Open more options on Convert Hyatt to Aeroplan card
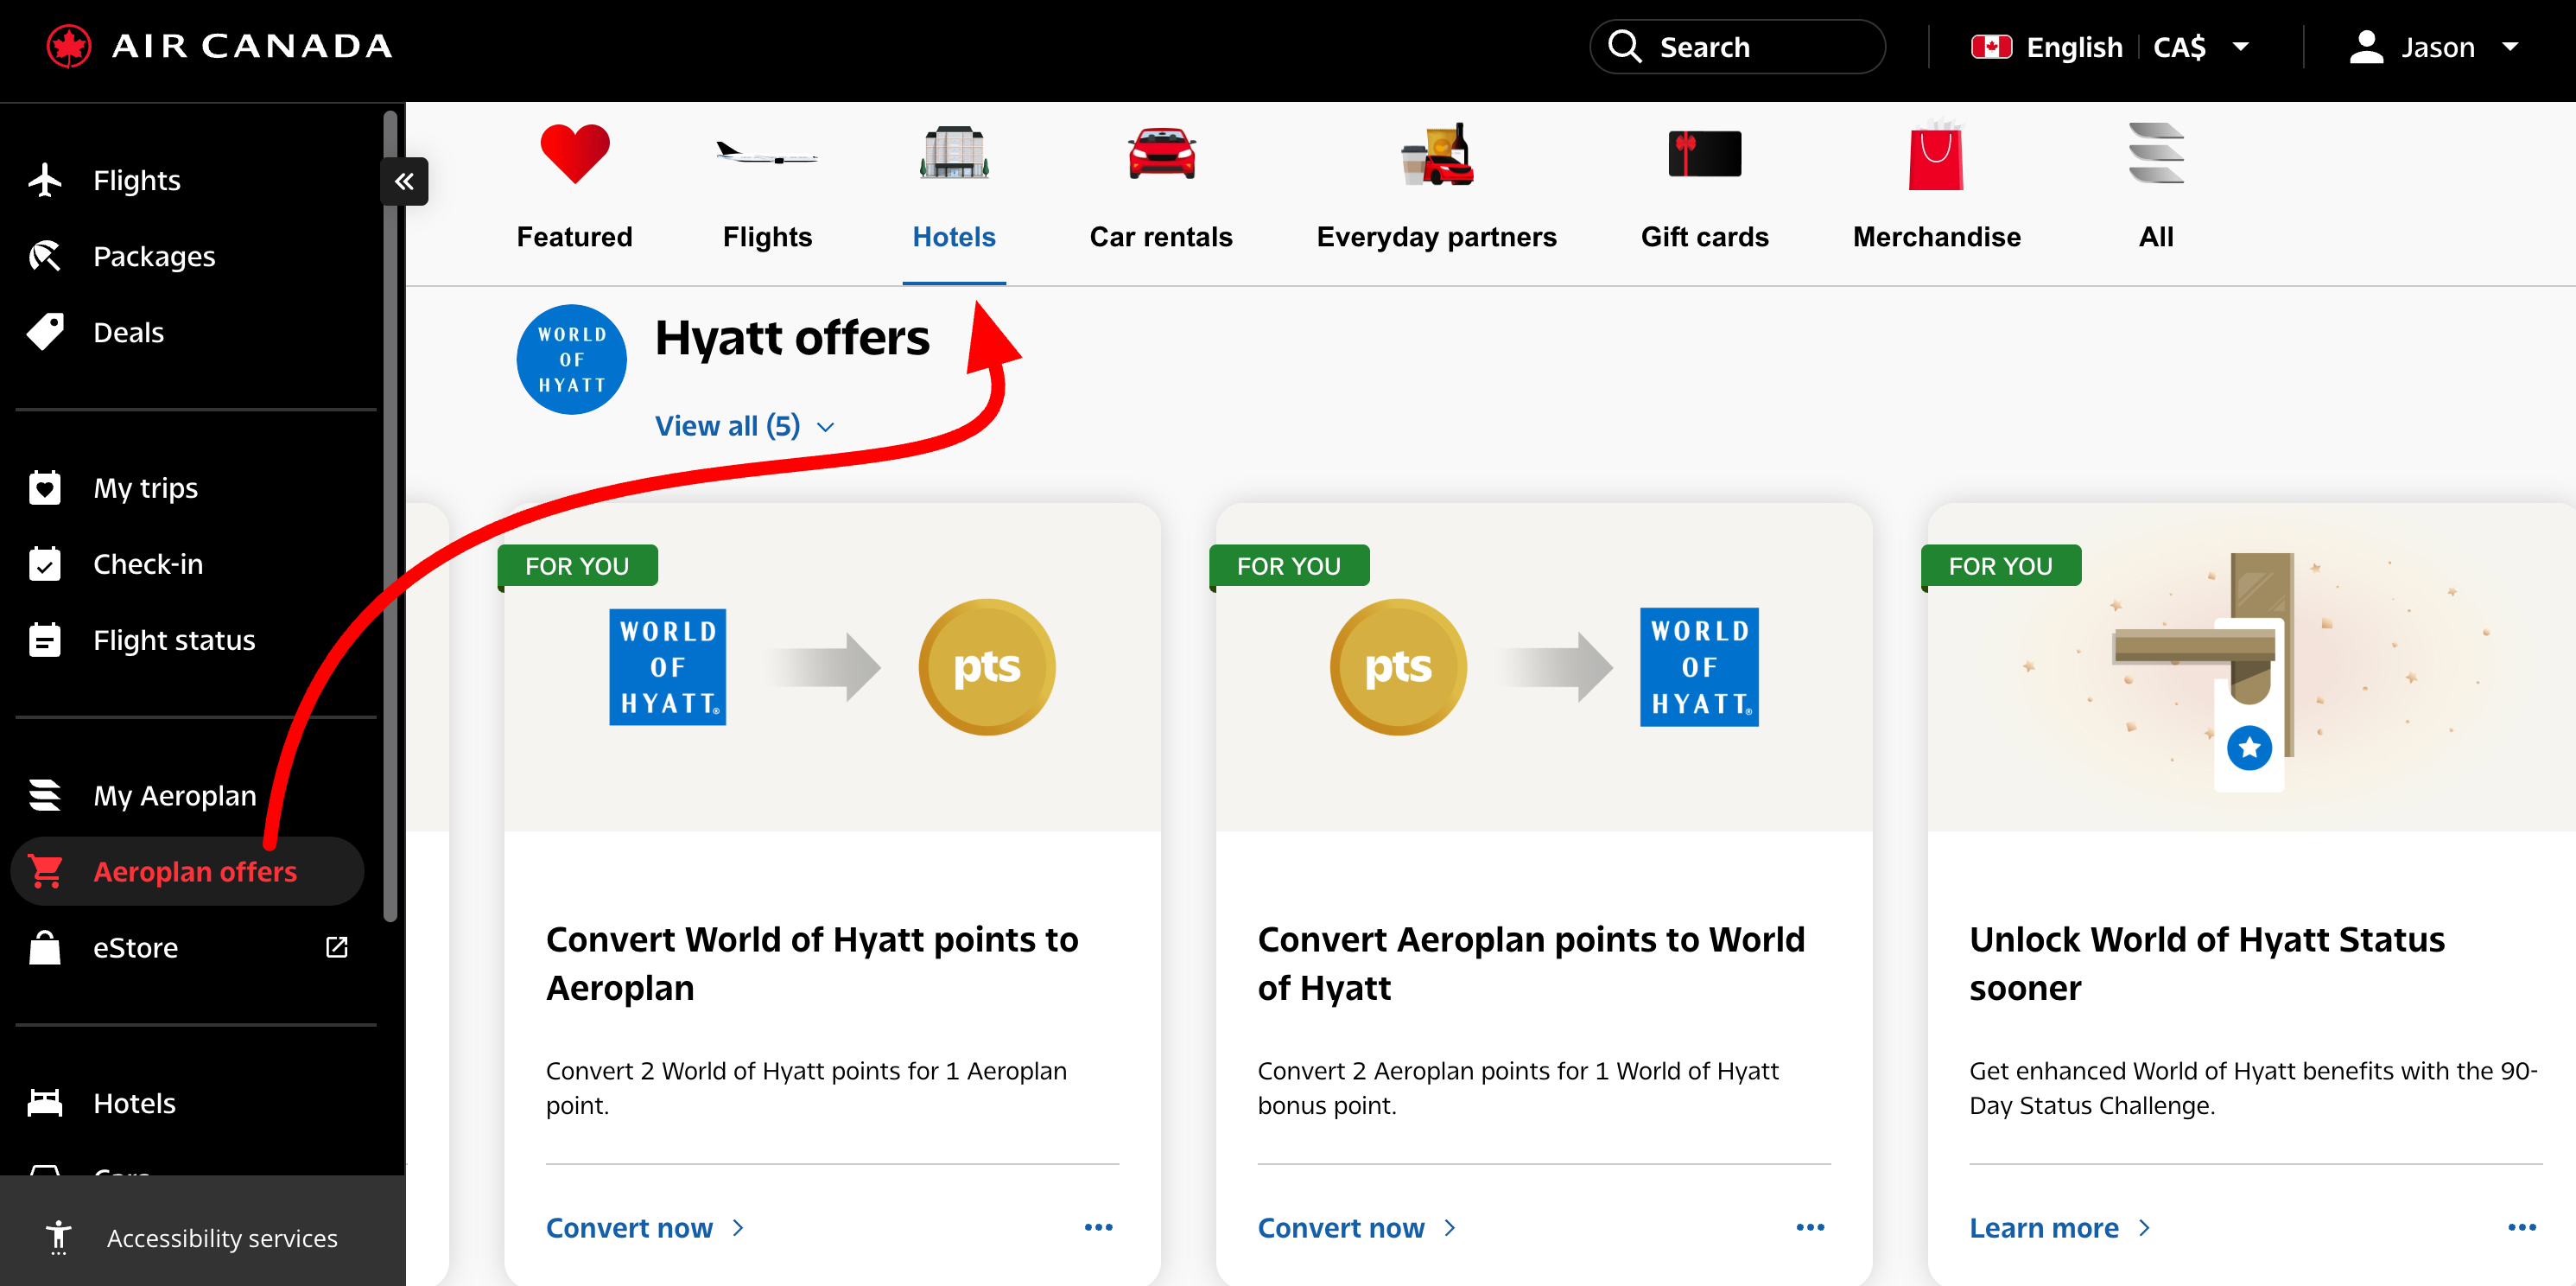Image resolution: width=2576 pixels, height=1286 pixels. (x=1098, y=1227)
